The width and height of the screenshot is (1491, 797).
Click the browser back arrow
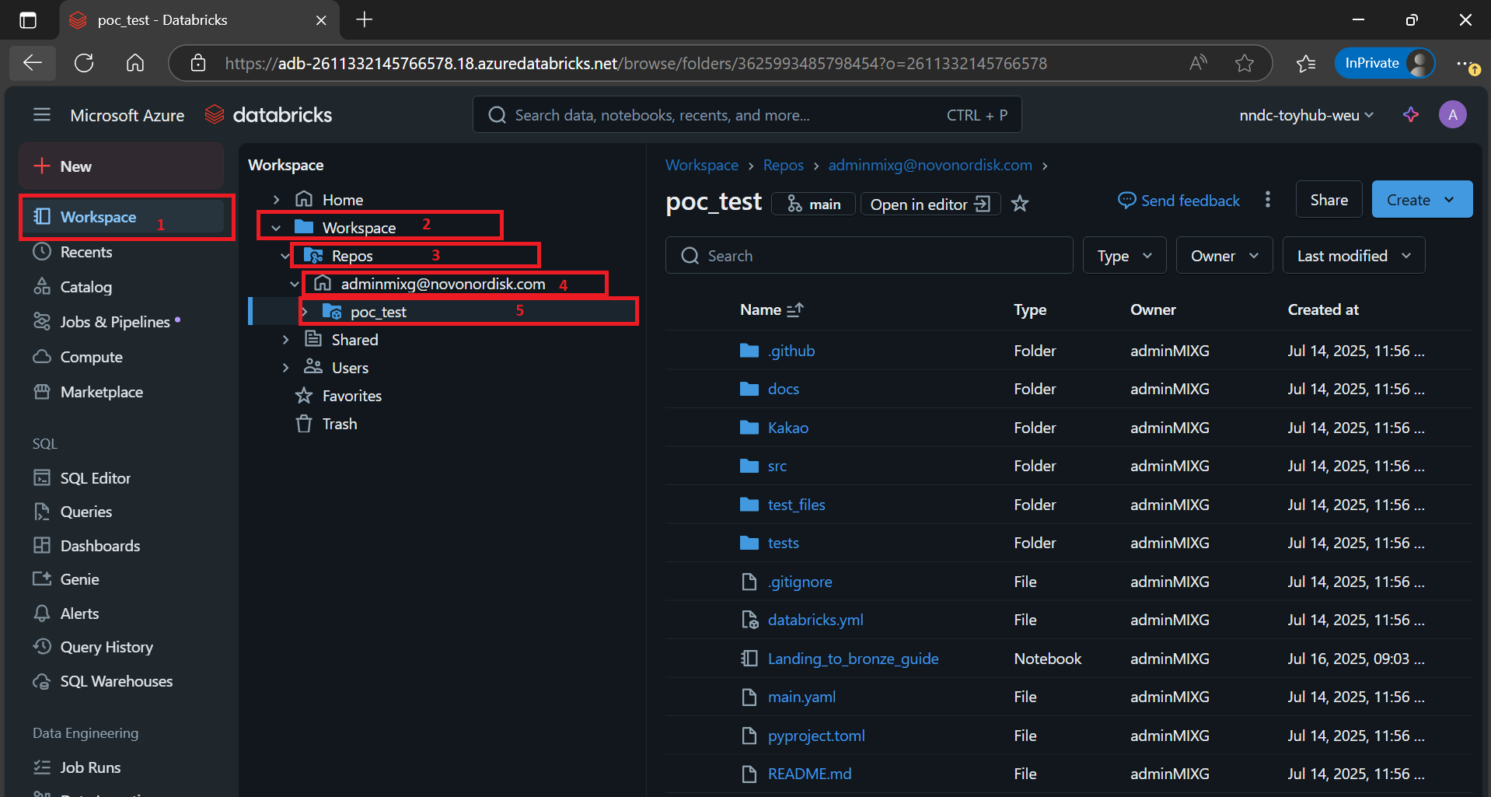(33, 63)
